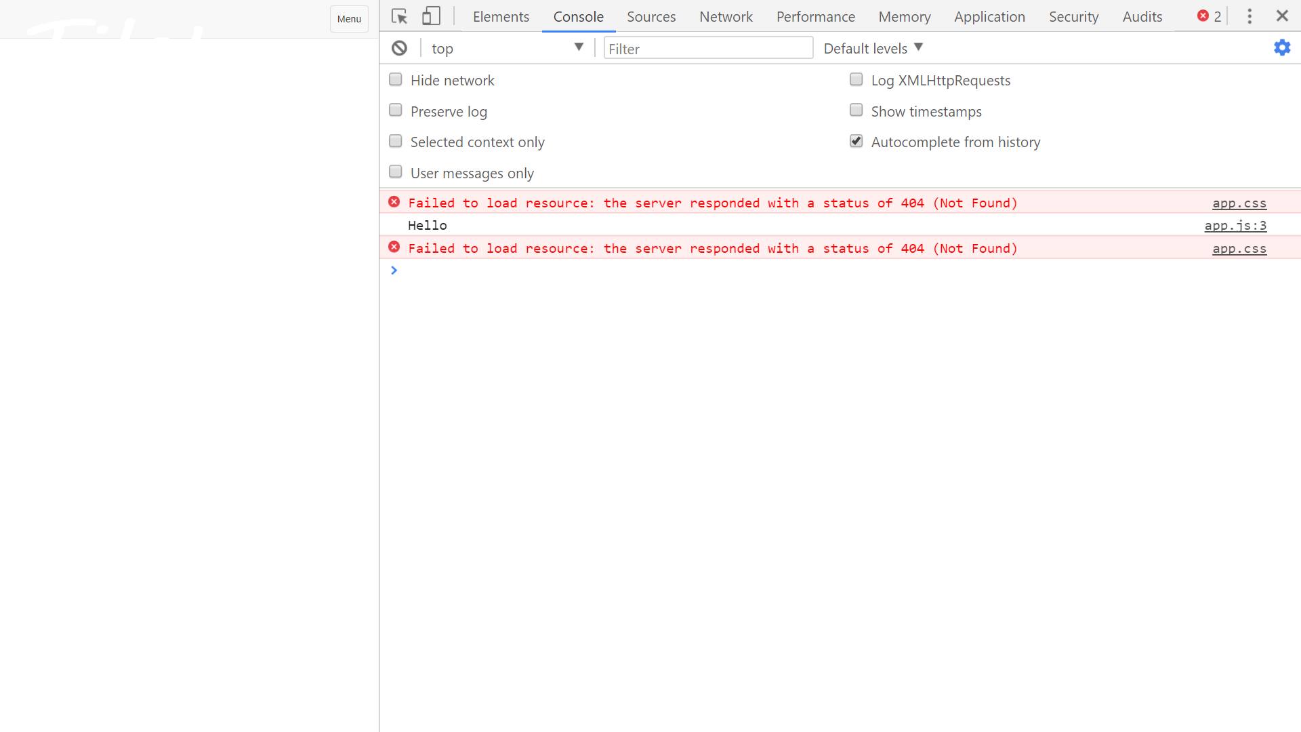Close the DevTools panel
Screen dimensions: 1301x732
(1282, 16)
